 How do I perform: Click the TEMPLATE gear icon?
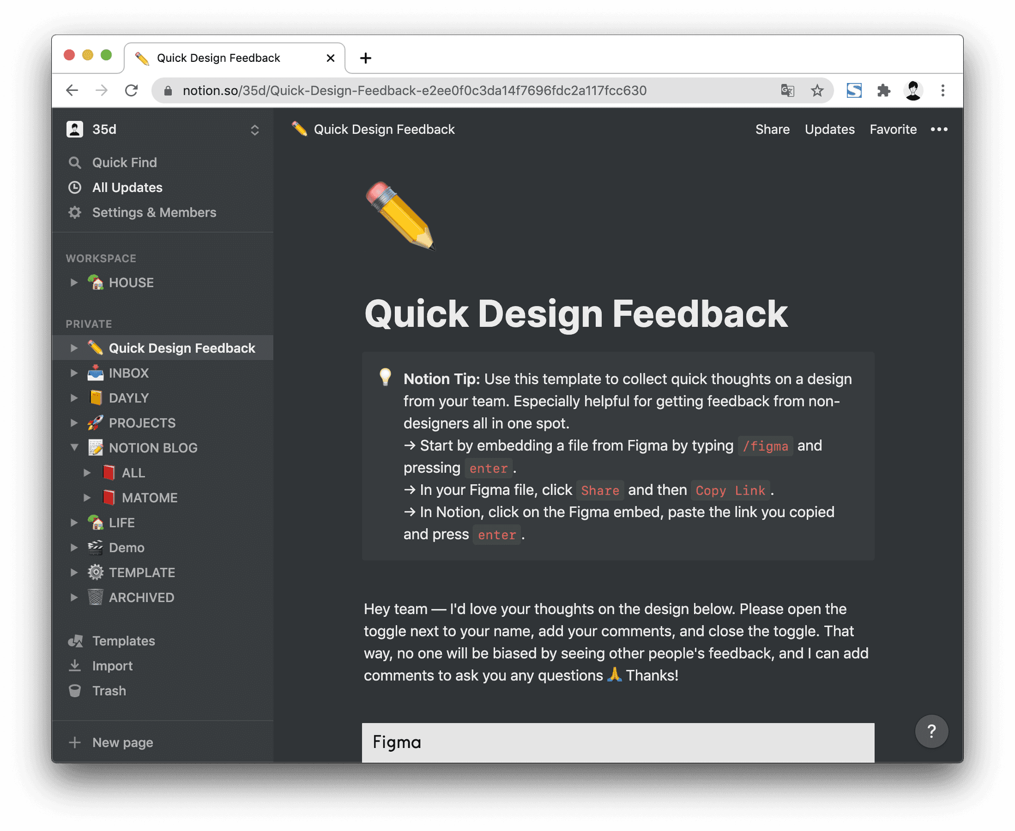pos(96,572)
